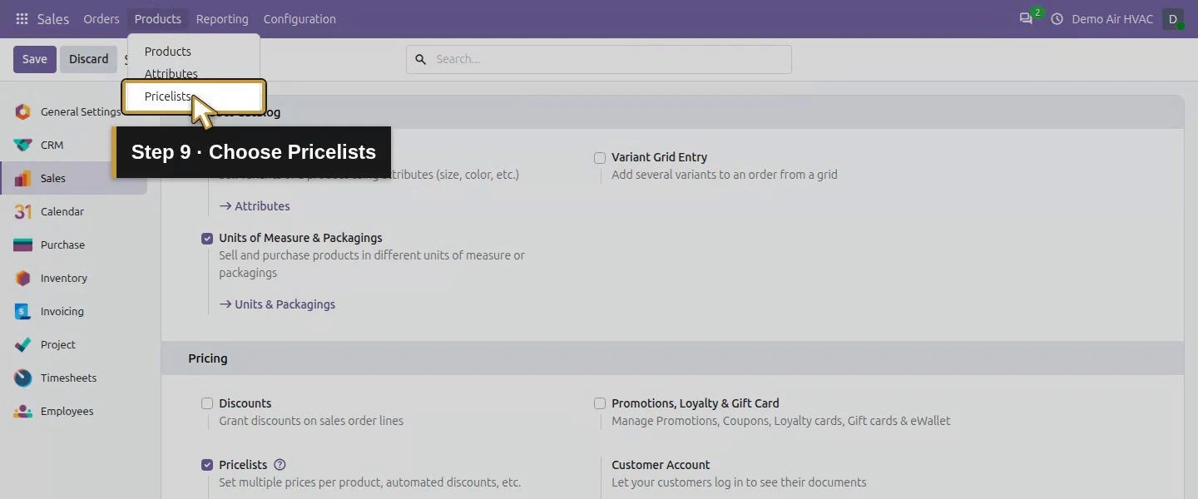1198x499 pixels.
Task: Click the Invoicing sidebar icon
Action: click(23, 312)
